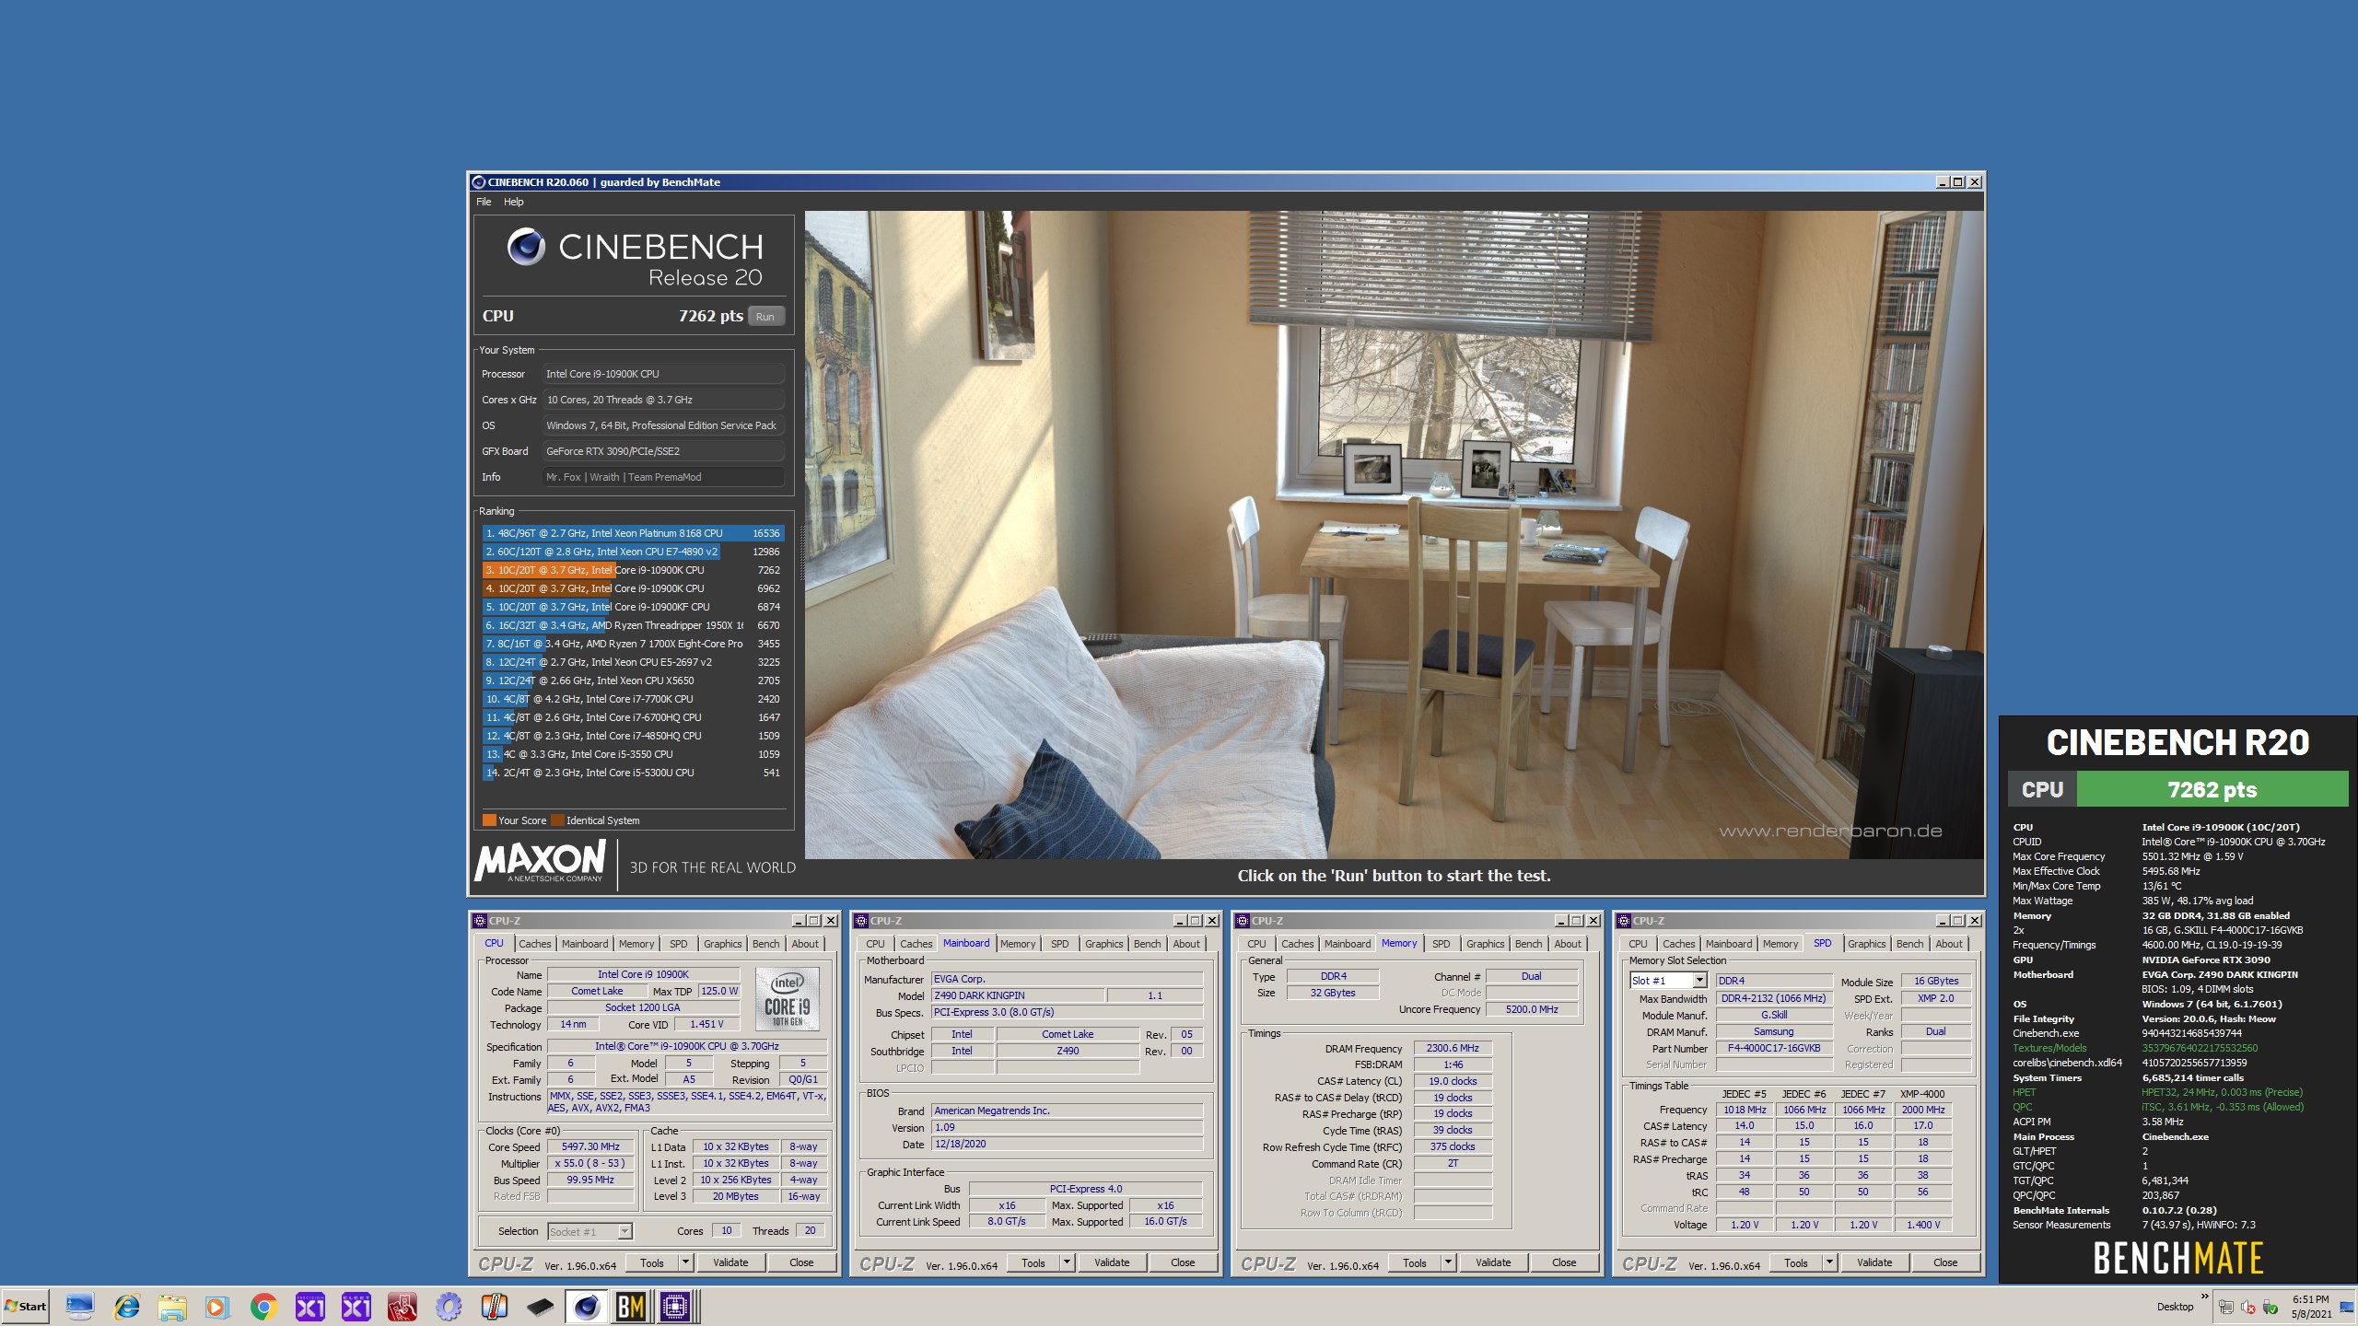Switch to Caches tab in first CPU-Z window
This screenshot has height=1326, width=2358.
[534, 944]
